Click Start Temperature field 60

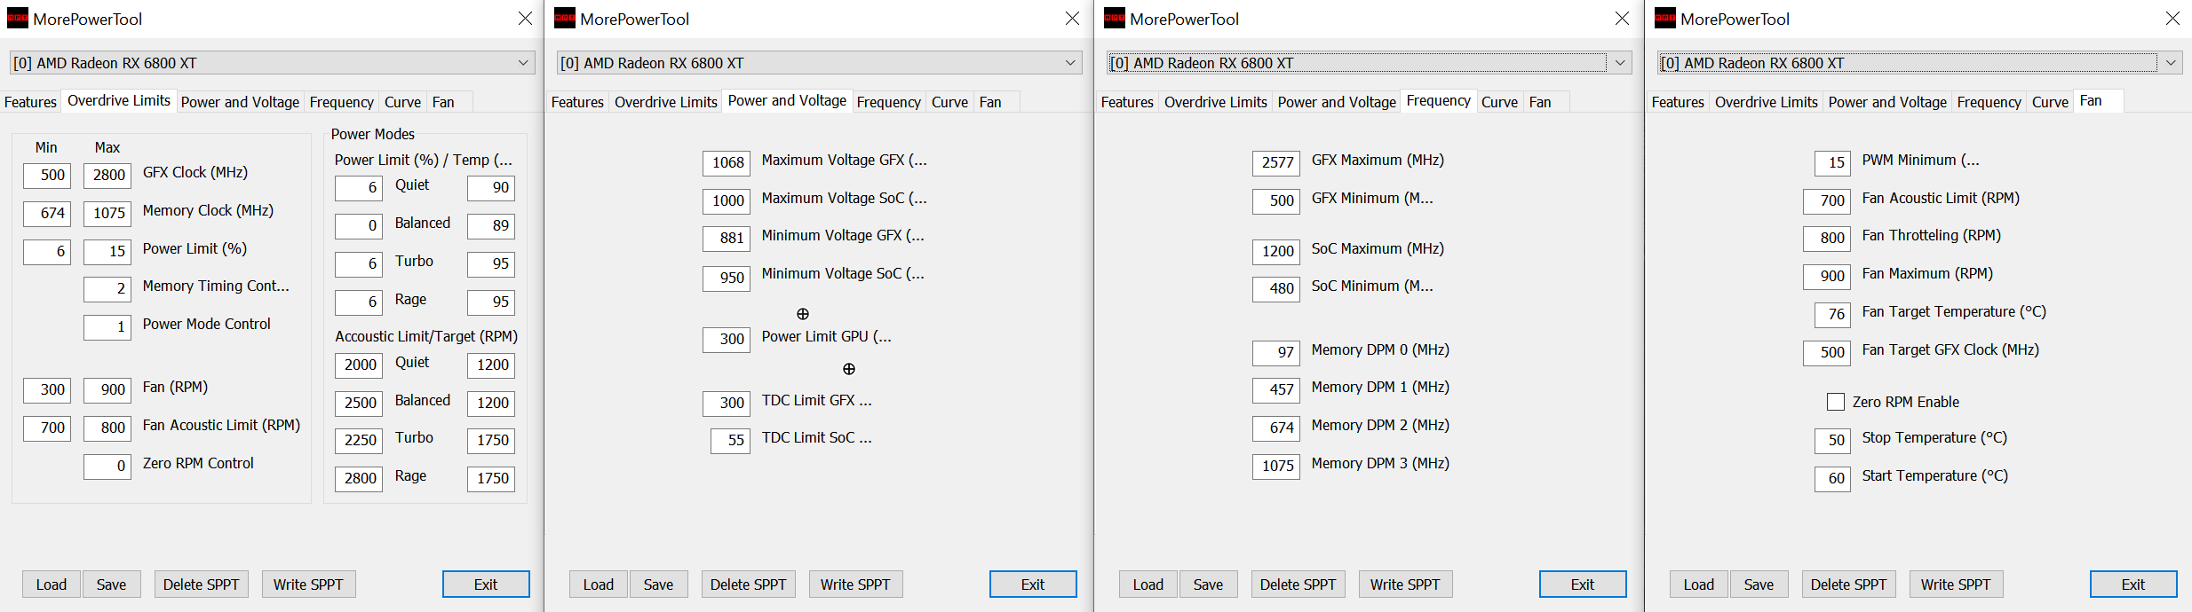[1832, 479]
